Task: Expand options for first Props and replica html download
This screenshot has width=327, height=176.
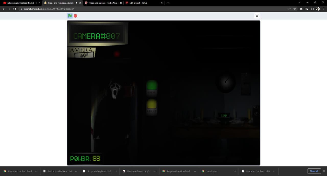Action: [36, 171]
